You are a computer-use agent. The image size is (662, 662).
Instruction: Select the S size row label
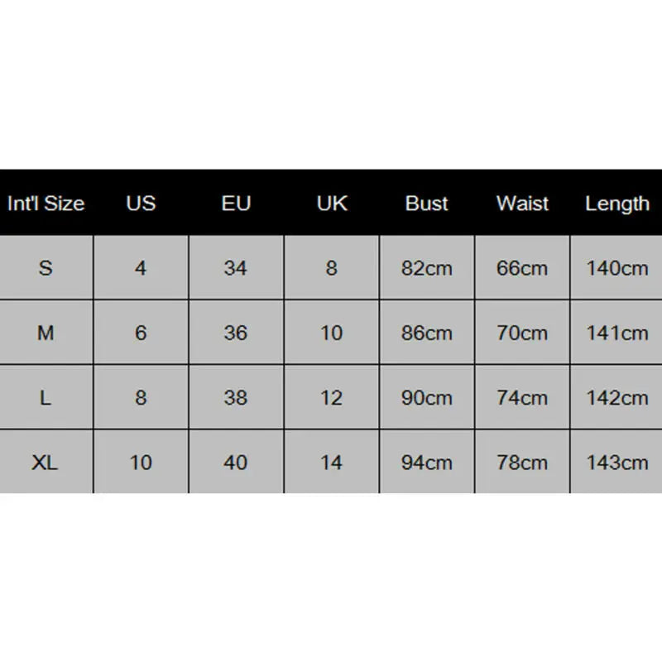(x=46, y=268)
